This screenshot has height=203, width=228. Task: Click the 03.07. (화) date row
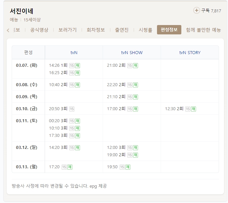tap(27, 65)
